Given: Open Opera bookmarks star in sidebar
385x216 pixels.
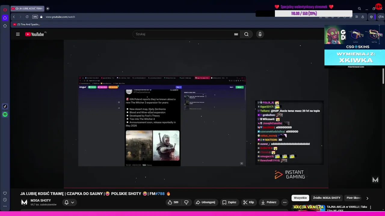Looking at the screenshot, I should pyautogui.click(x=5, y=26).
